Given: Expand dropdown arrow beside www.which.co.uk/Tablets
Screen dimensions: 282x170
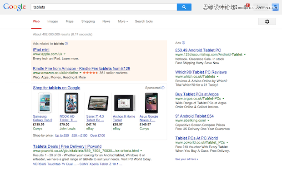Looking at the screenshot, I should coord(217,76).
